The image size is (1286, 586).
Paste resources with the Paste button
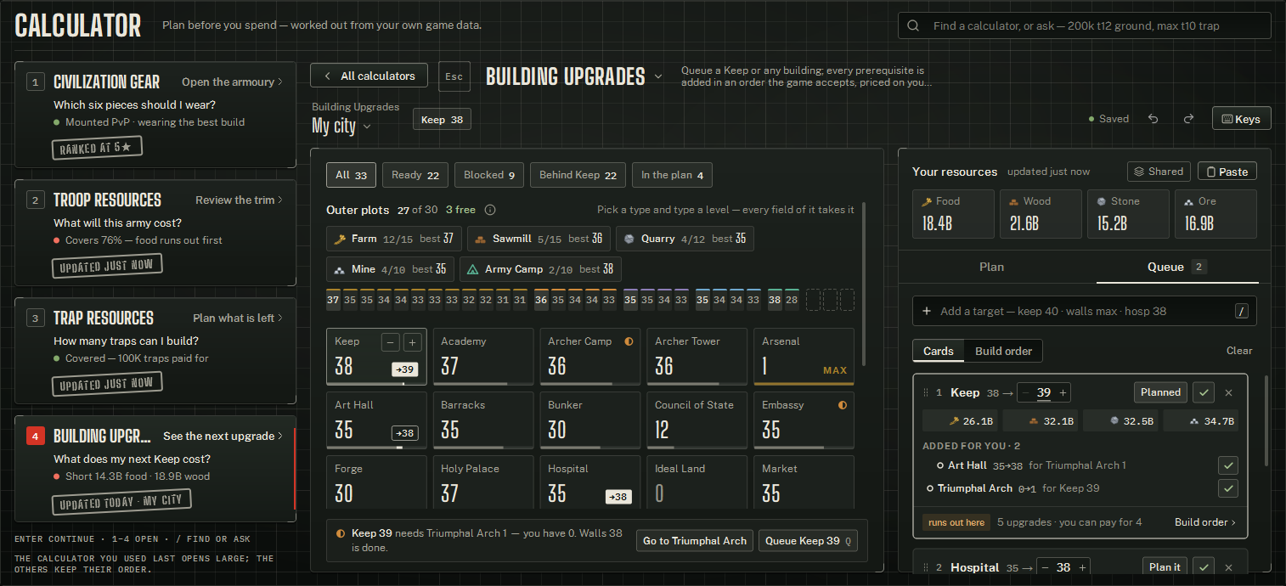pos(1227,172)
